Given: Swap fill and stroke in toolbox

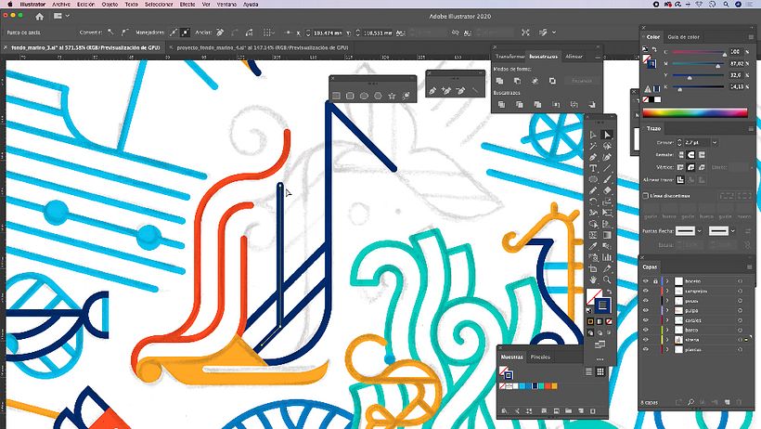Looking at the screenshot, I should point(609,292).
